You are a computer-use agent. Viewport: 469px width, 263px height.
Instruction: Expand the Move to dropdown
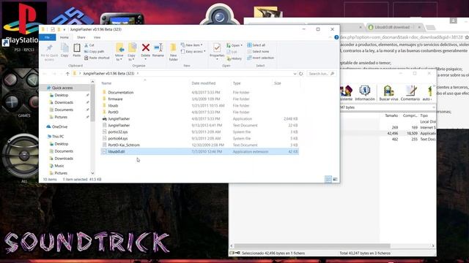pos(119,58)
